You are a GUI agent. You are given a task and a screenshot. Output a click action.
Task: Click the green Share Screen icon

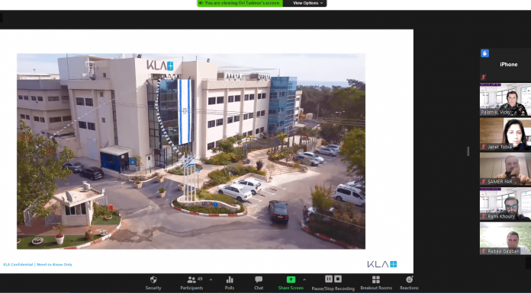click(291, 280)
